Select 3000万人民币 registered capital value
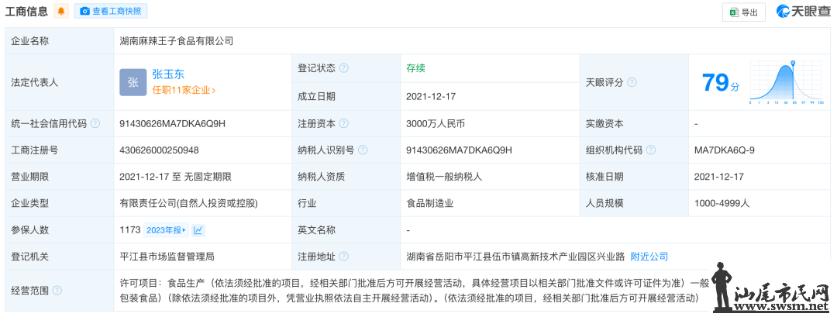The image size is (837, 317). click(436, 123)
